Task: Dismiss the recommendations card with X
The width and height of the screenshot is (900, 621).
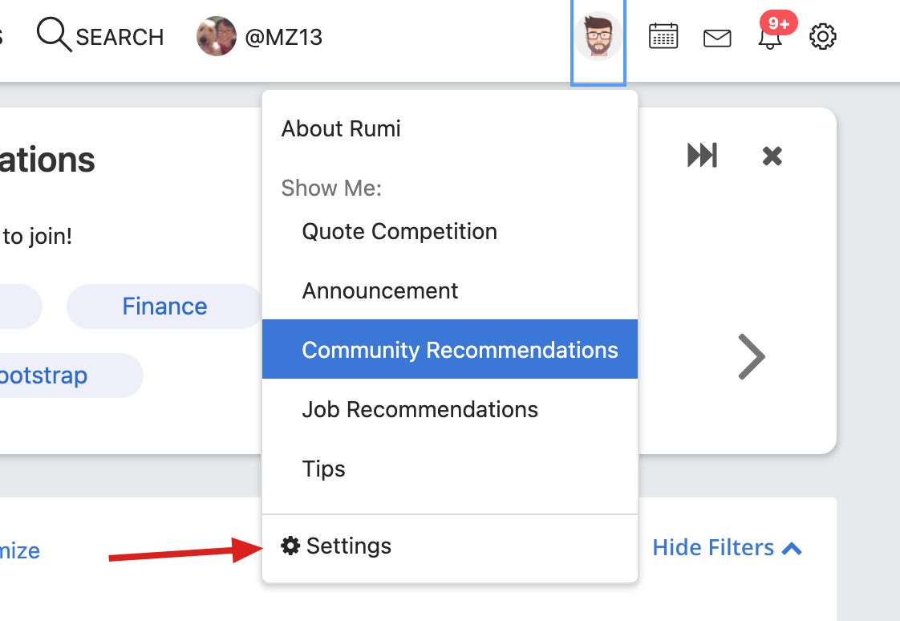Action: click(x=772, y=156)
